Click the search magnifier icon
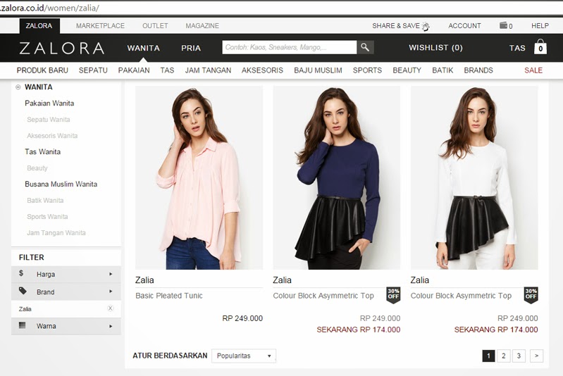This screenshot has width=563, height=376. [x=365, y=47]
